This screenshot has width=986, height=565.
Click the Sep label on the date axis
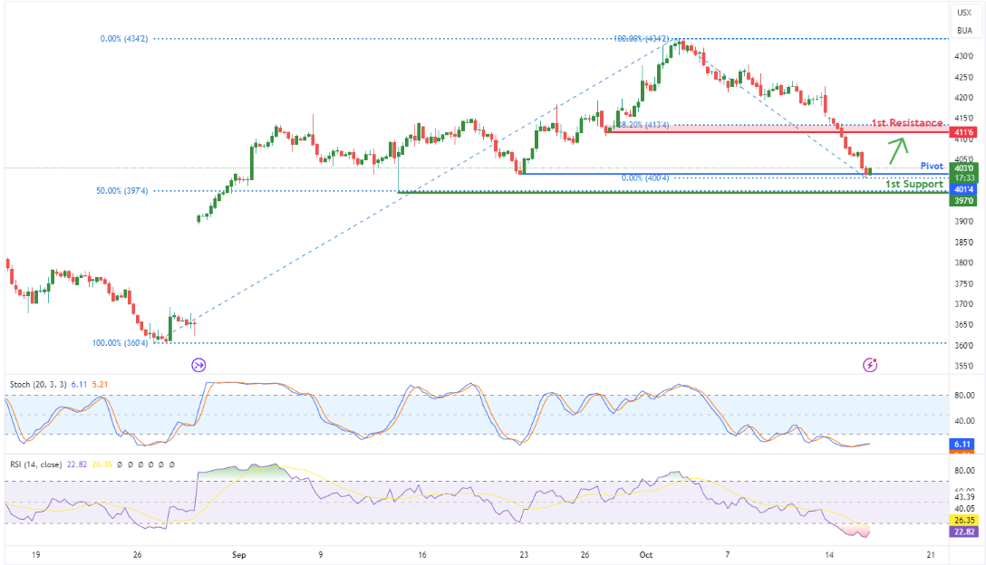tap(239, 554)
